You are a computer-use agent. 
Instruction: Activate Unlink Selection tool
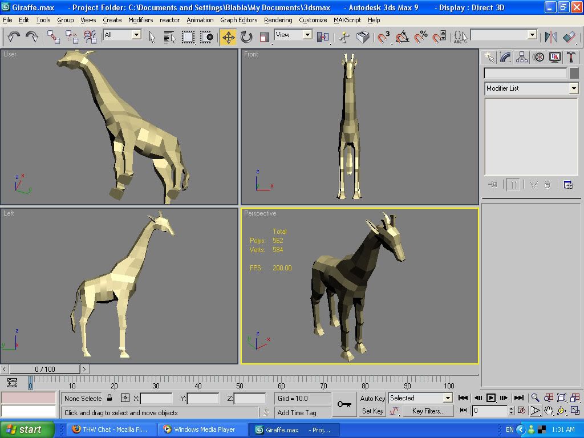pyautogui.click(x=71, y=37)
